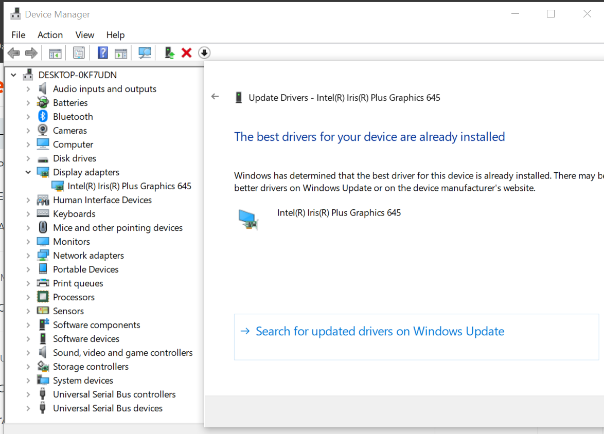Viewport: 604px width, 434px height.
Task: Minimize the Device Manager window
Action: (x=515, y=14)
